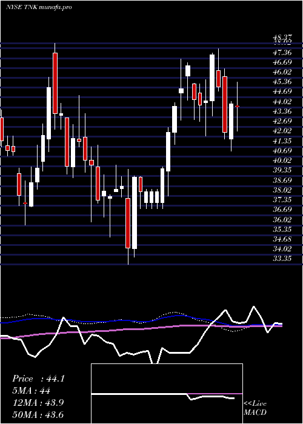This screenshot has width=303, height=424.
Task: Click the 35.35 price axis label
Action: coord(282,229)
